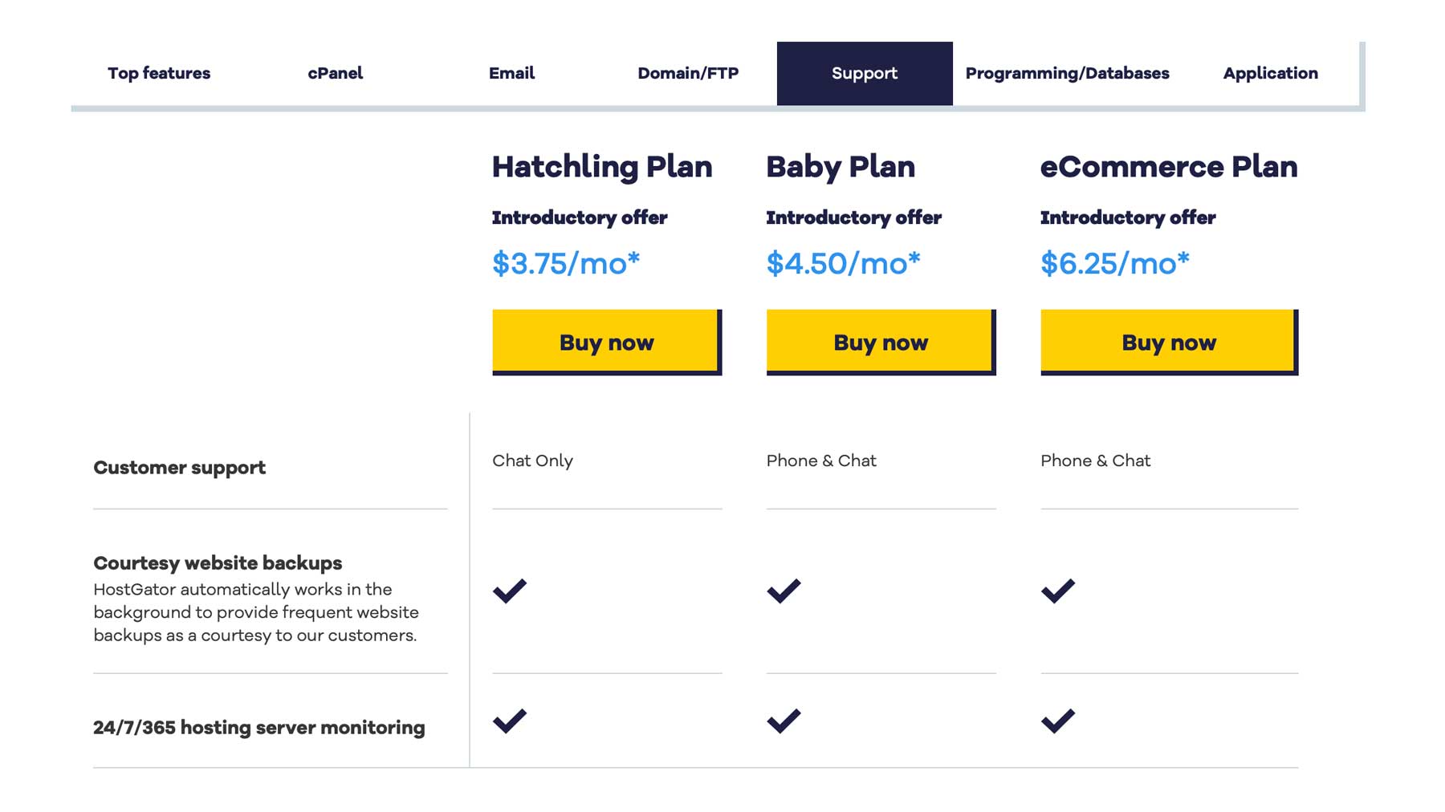The width and height of the screenshot is (1445, 812).
Task: Click the $3.75/mo introductory price
Action: pyautogui.click(x=566, y=262)
